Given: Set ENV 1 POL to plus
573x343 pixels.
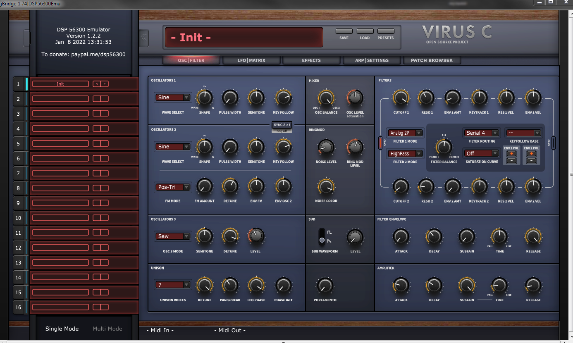Looking at the screenshot, I should (511, 154).
